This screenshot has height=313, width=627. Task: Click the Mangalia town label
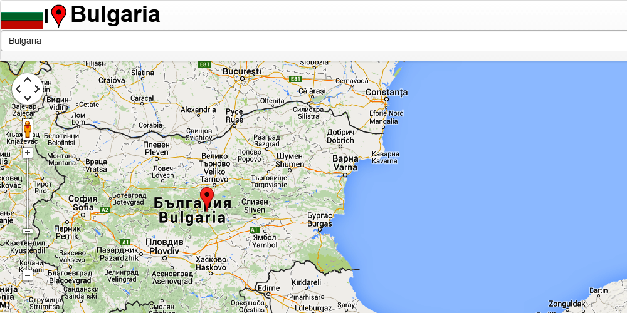tap(384, 121)
